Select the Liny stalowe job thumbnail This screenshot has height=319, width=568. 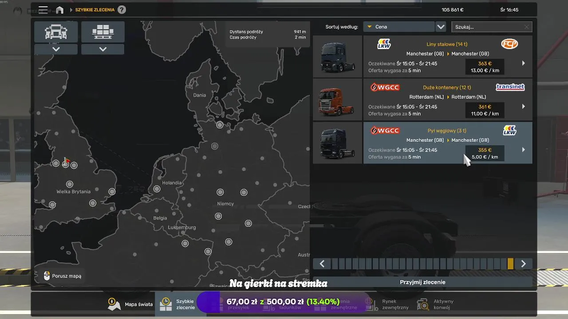point(338,57)
